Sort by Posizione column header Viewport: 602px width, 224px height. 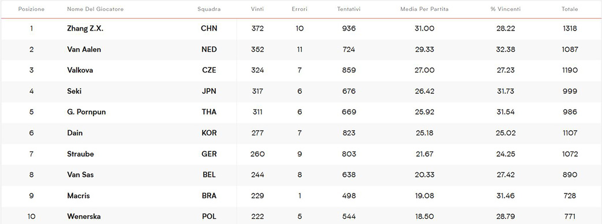[x=31, y=9]
